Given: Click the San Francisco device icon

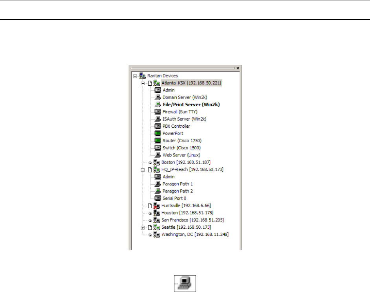Looking at the screenshot, I should (156, 220).
